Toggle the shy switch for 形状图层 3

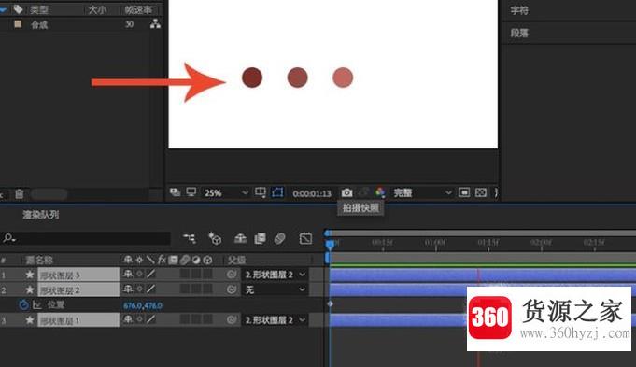tap(128, 275)
